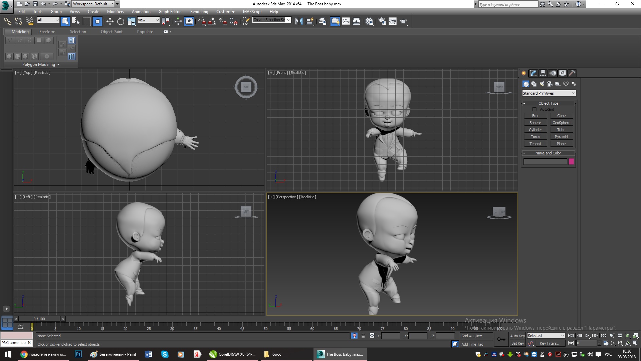Viewport: 641px width, 361px height.
Task: Open the Modify command panel tab
Action: tap(533, 73)
